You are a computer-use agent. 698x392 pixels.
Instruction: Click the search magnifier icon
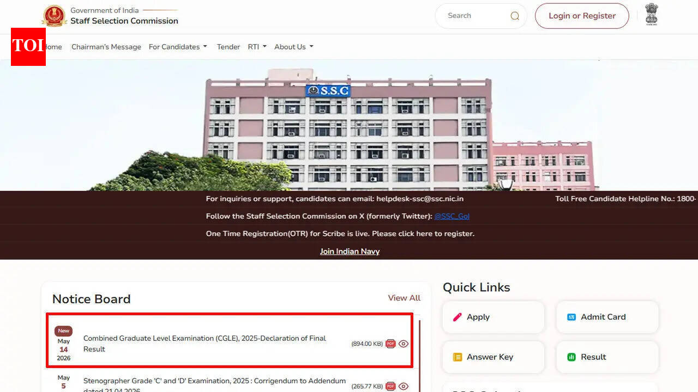click(515, 16)
